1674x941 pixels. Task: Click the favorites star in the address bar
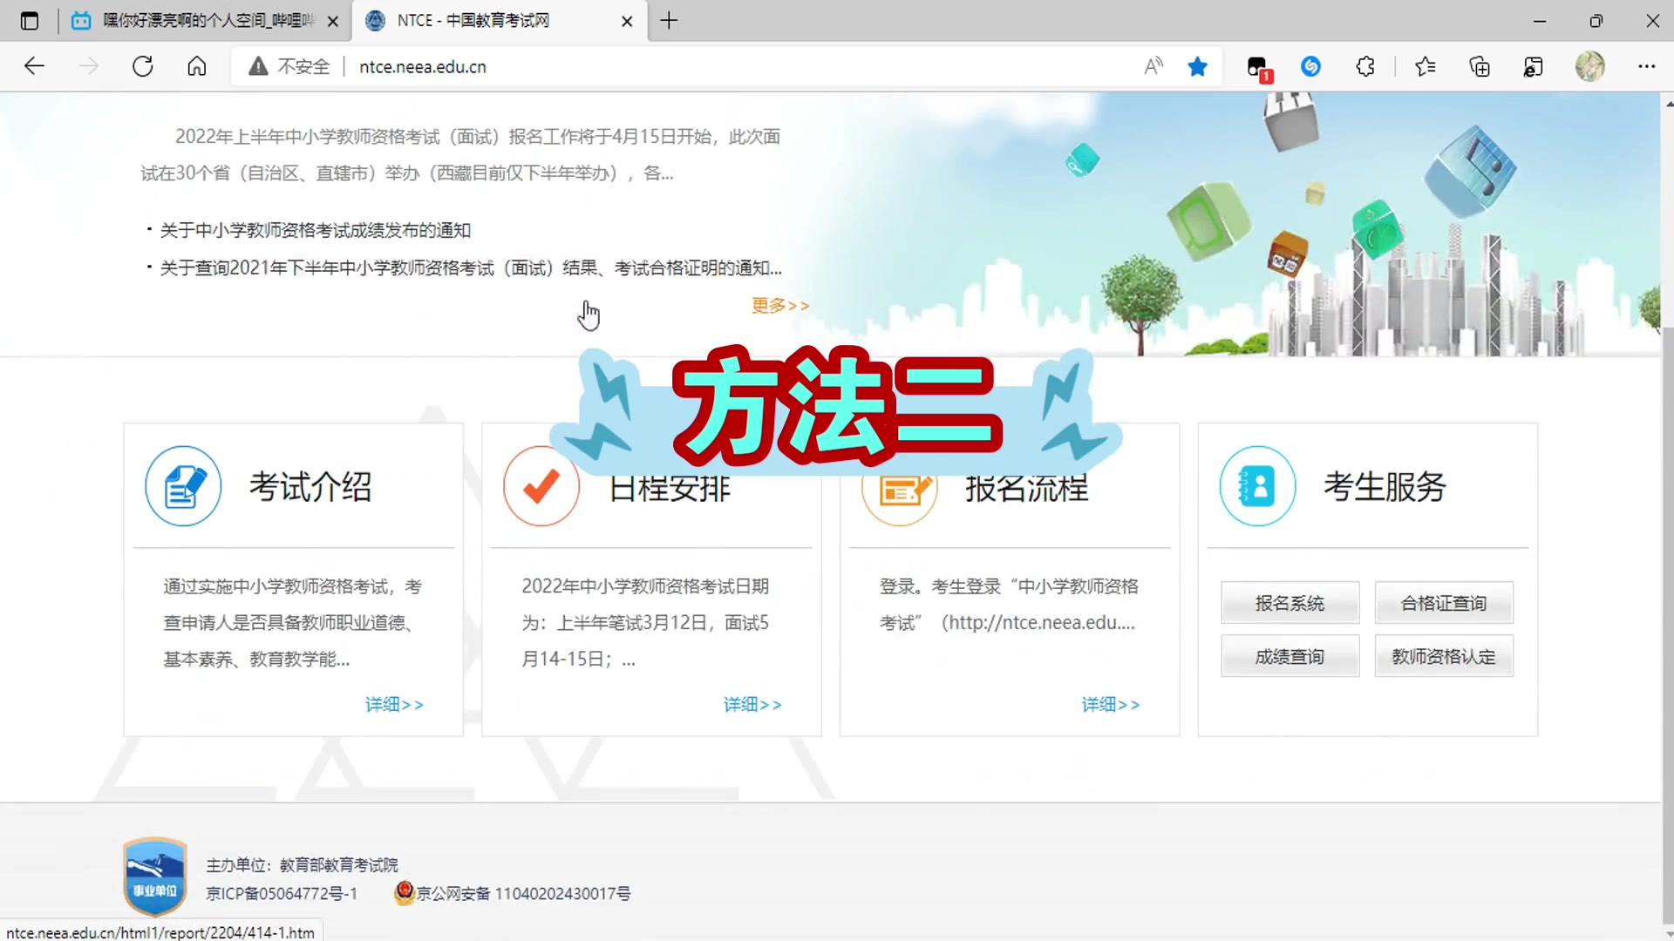[1197, 66]
